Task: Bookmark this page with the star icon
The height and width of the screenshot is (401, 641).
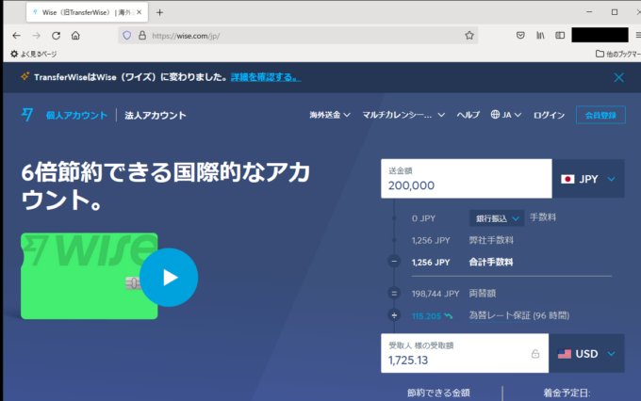Action: pos(469,36)
